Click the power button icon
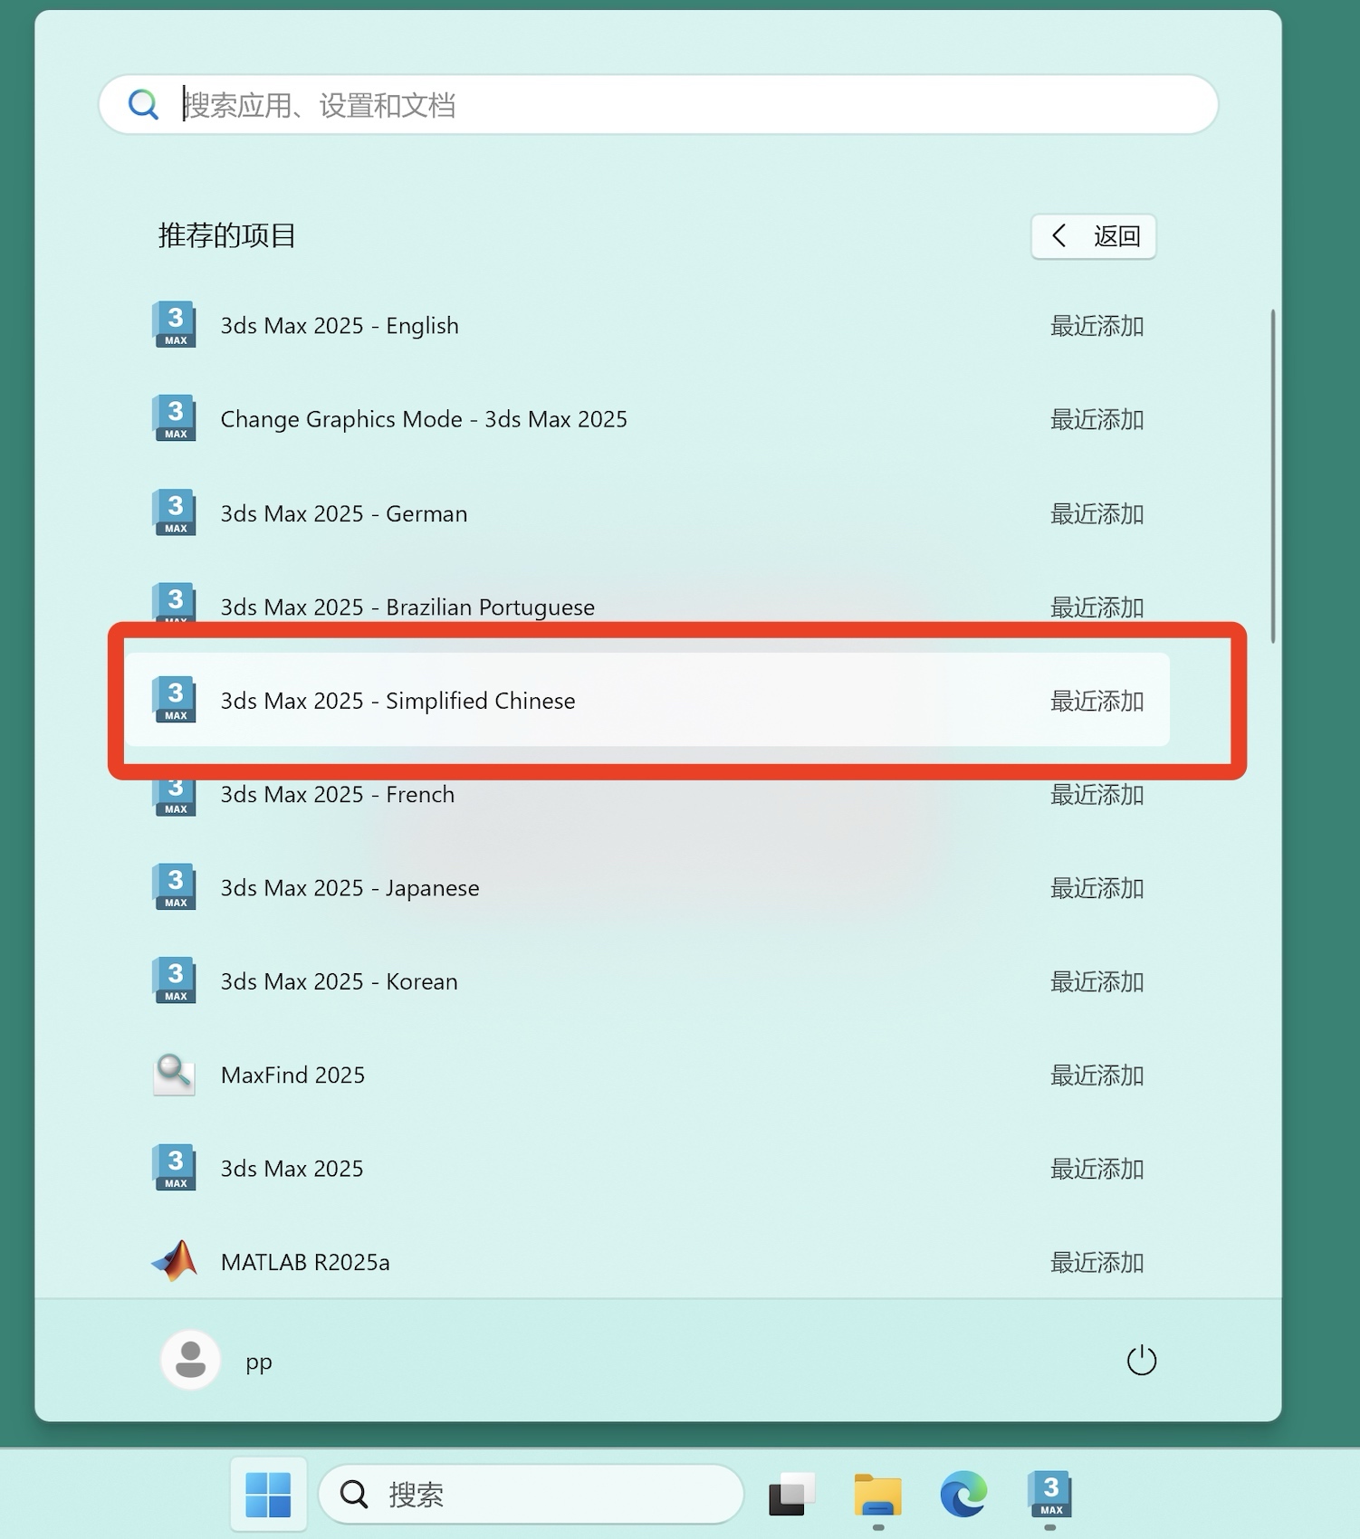1360x1539 pixels. click(1141, 1360)
